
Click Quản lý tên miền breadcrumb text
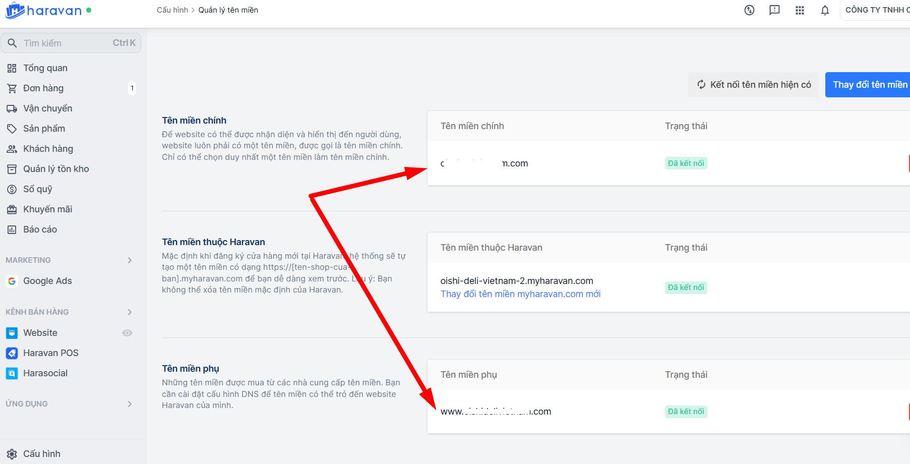(228, 10)
